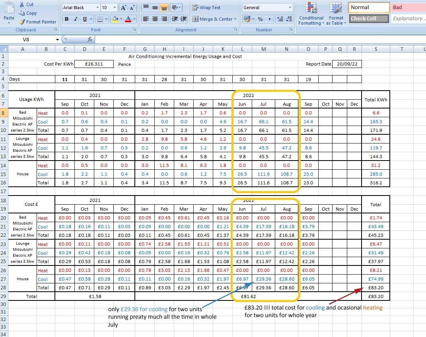Image resolution: width=426 pixels, height=337 pixels.
Task: Toggle Bold formatting
Action: pyautogui.click(x=66, y=19)
